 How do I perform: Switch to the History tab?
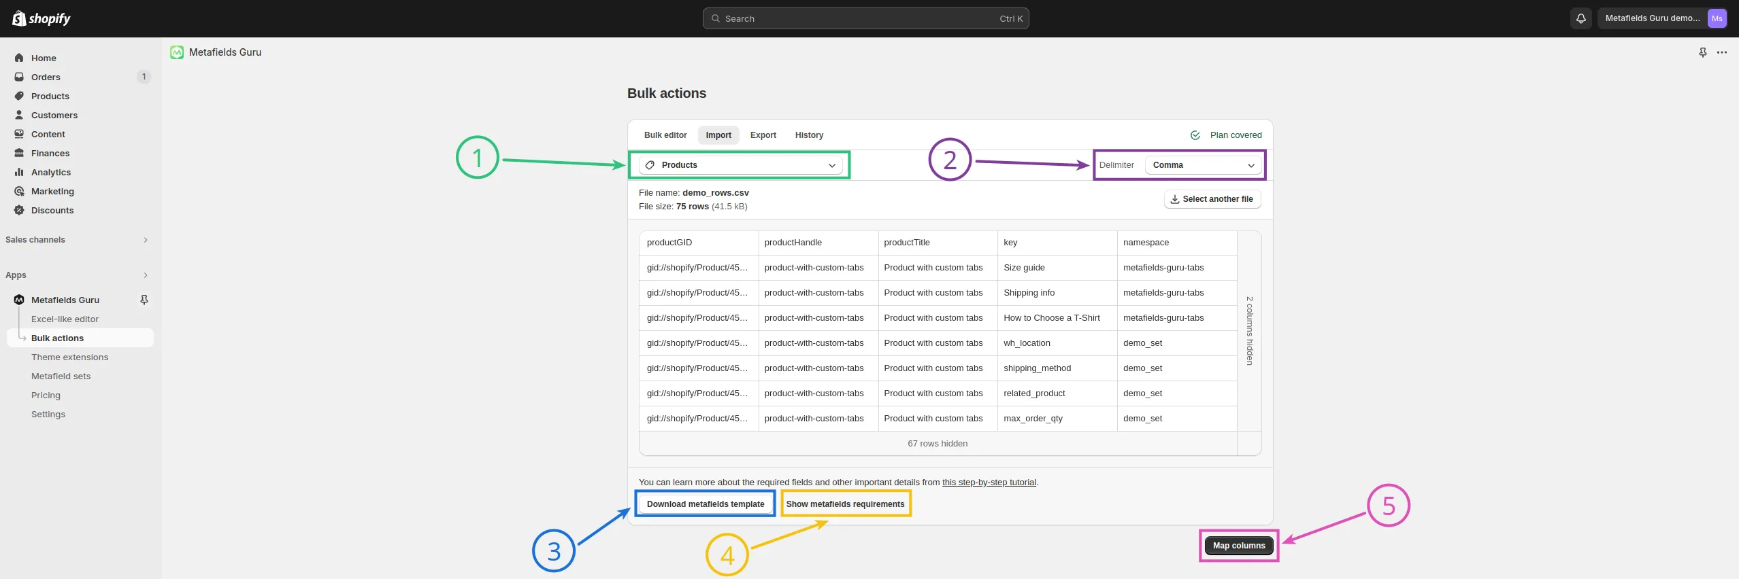tap(809, 135)
